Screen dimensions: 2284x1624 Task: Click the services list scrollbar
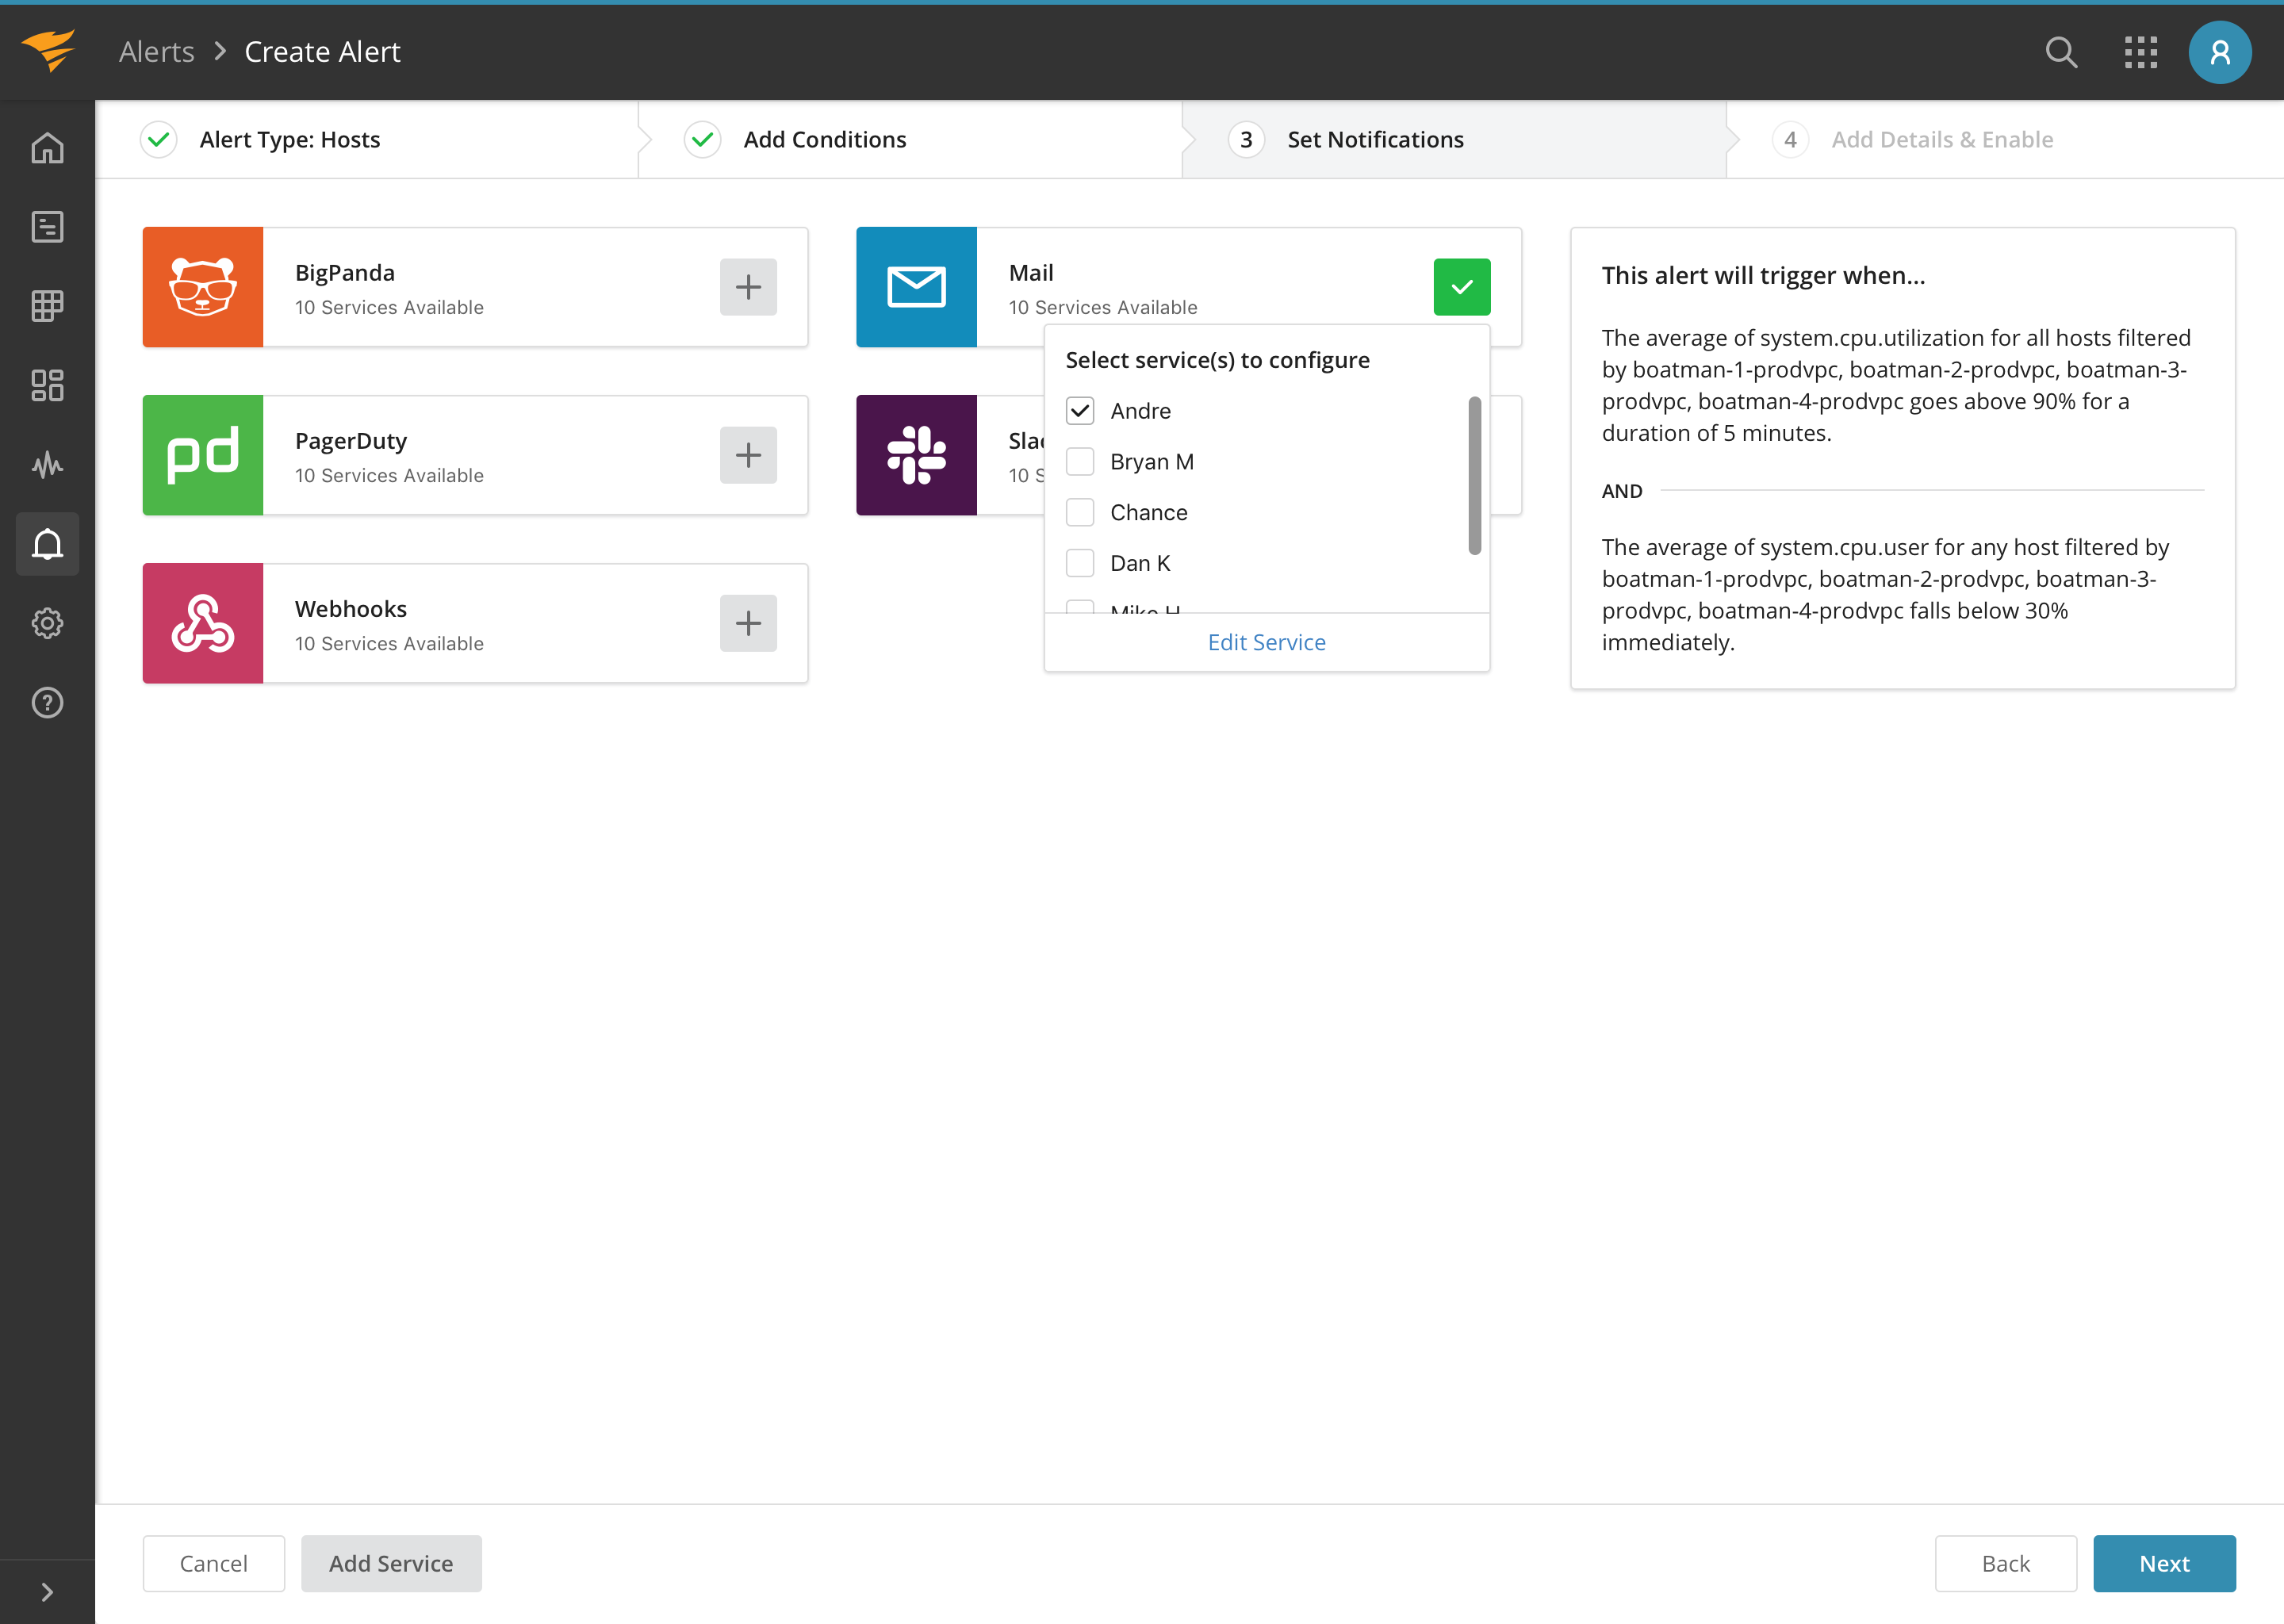coord(1474,476)
